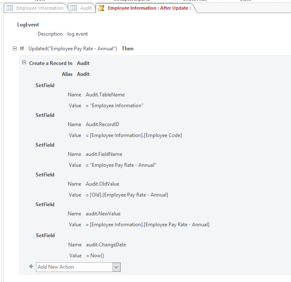Screen dimensions: 291x282
Task: Switch to the Employee Information table tab
Action: [36, 8]
